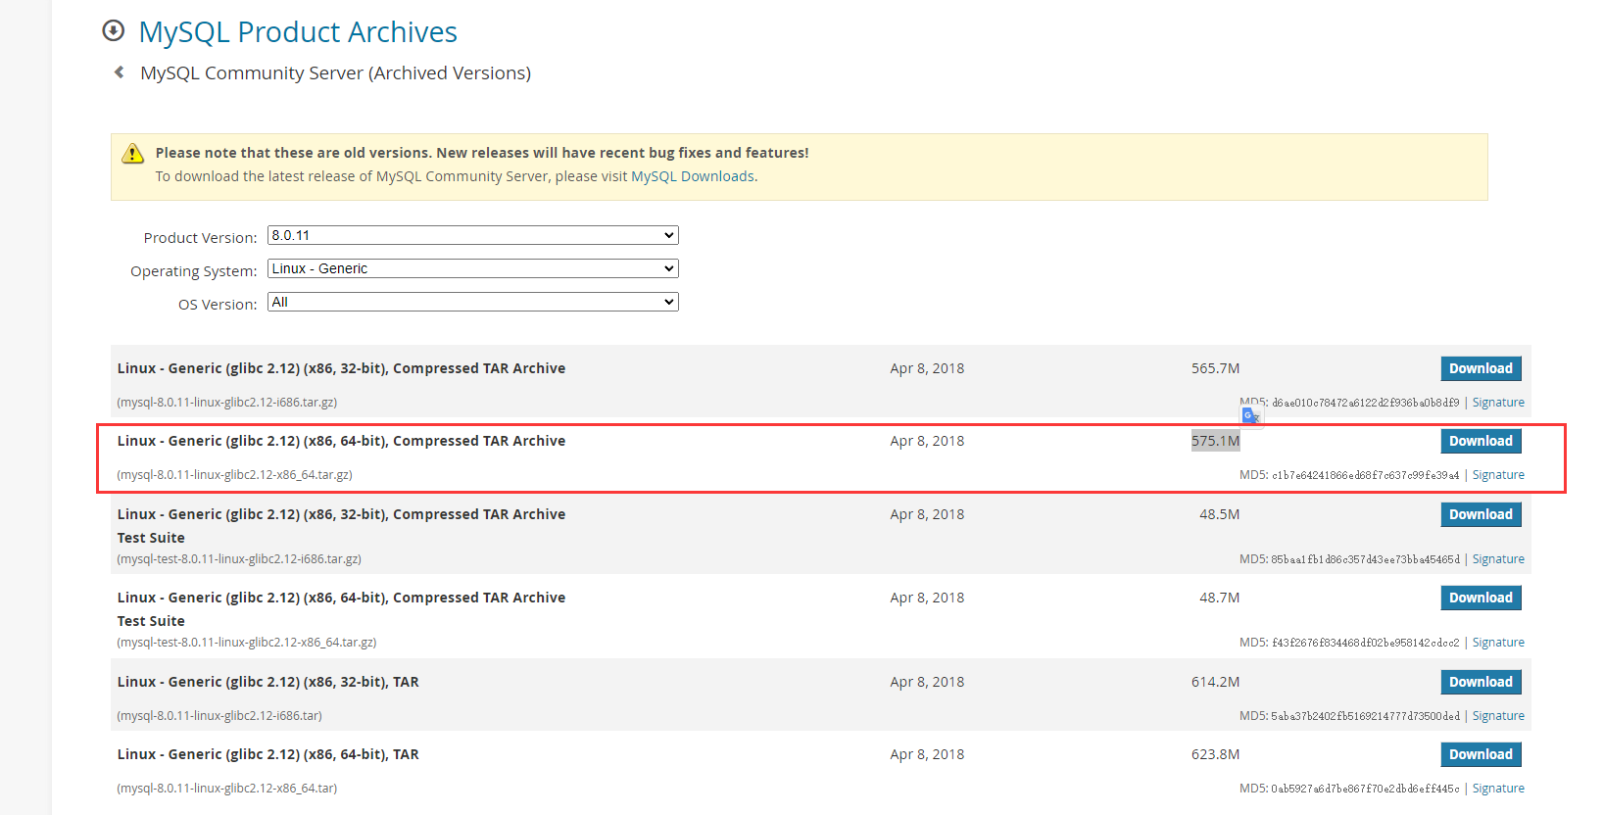
Task: Click the MD5 hash starting with c1b7e642
Action: (x=1365, y=475)
